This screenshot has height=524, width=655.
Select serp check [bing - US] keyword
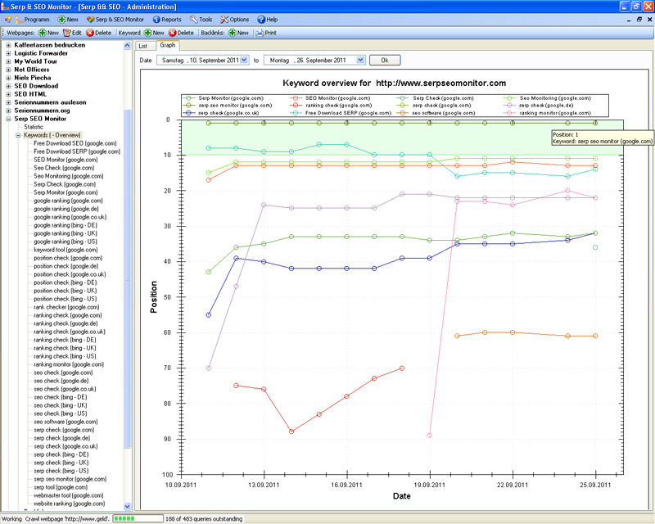[x=61, y=471]
